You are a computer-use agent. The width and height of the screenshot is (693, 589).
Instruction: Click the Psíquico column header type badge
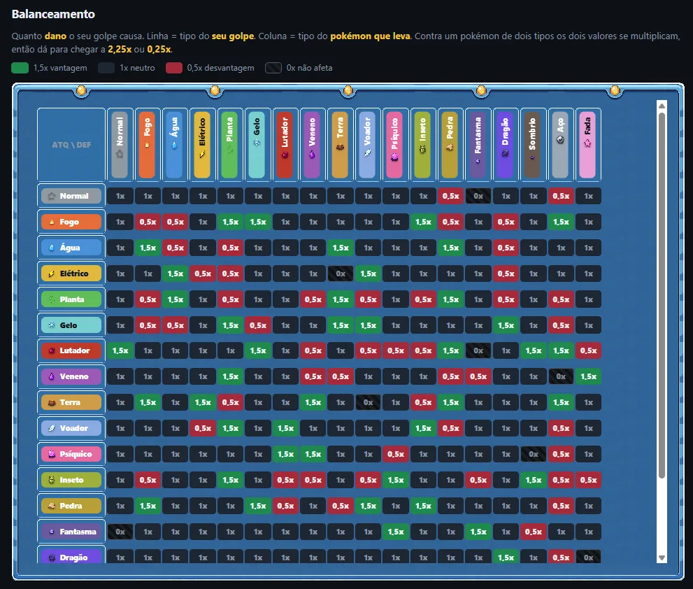(395, 145)
